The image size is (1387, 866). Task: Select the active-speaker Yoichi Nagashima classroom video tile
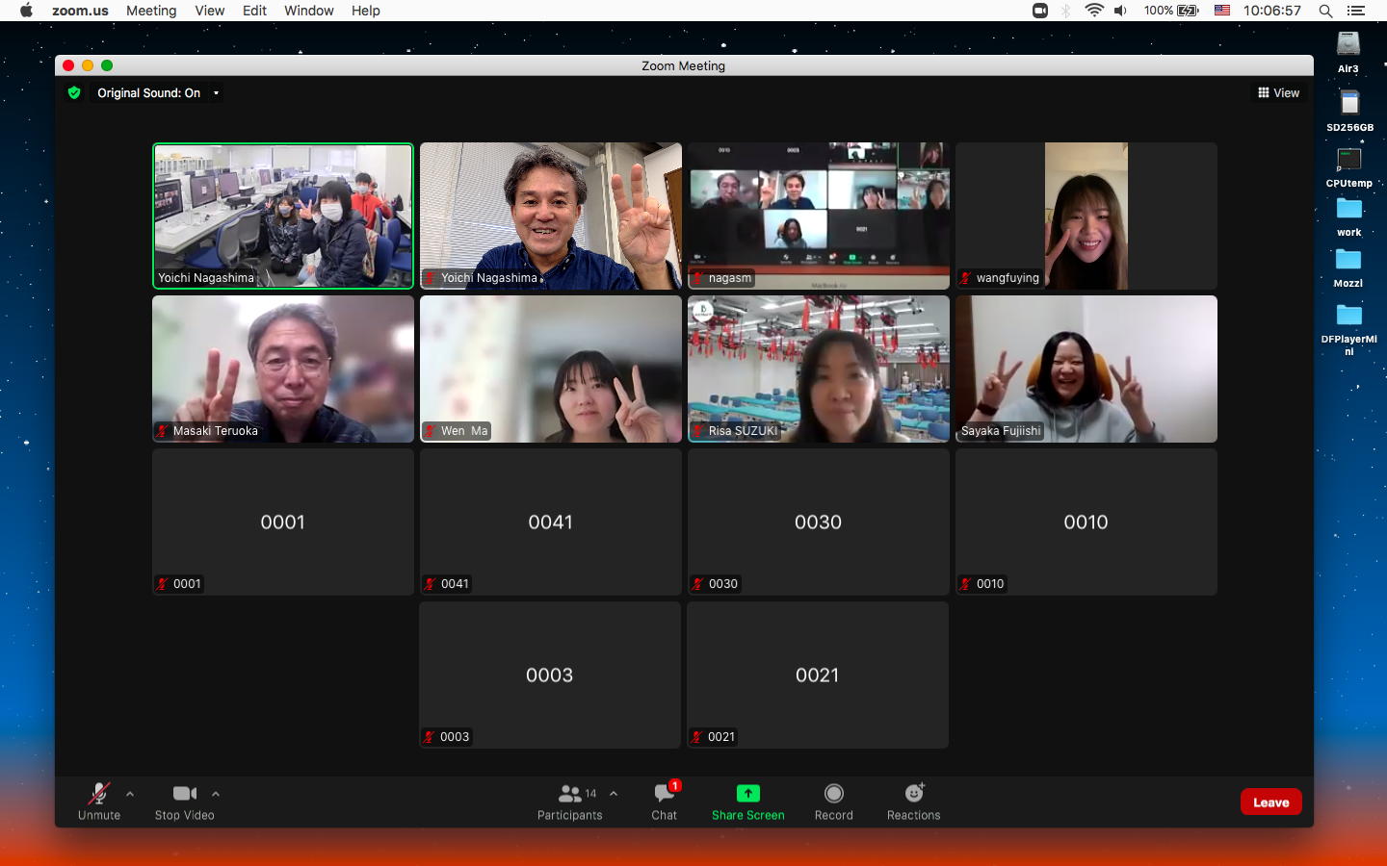[283, 216]
